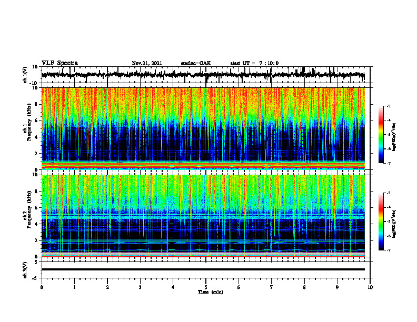Click the 'ch.1(V)' waveform axis label
This screenshot has height=322, width=417.
(x=25, y=75)
